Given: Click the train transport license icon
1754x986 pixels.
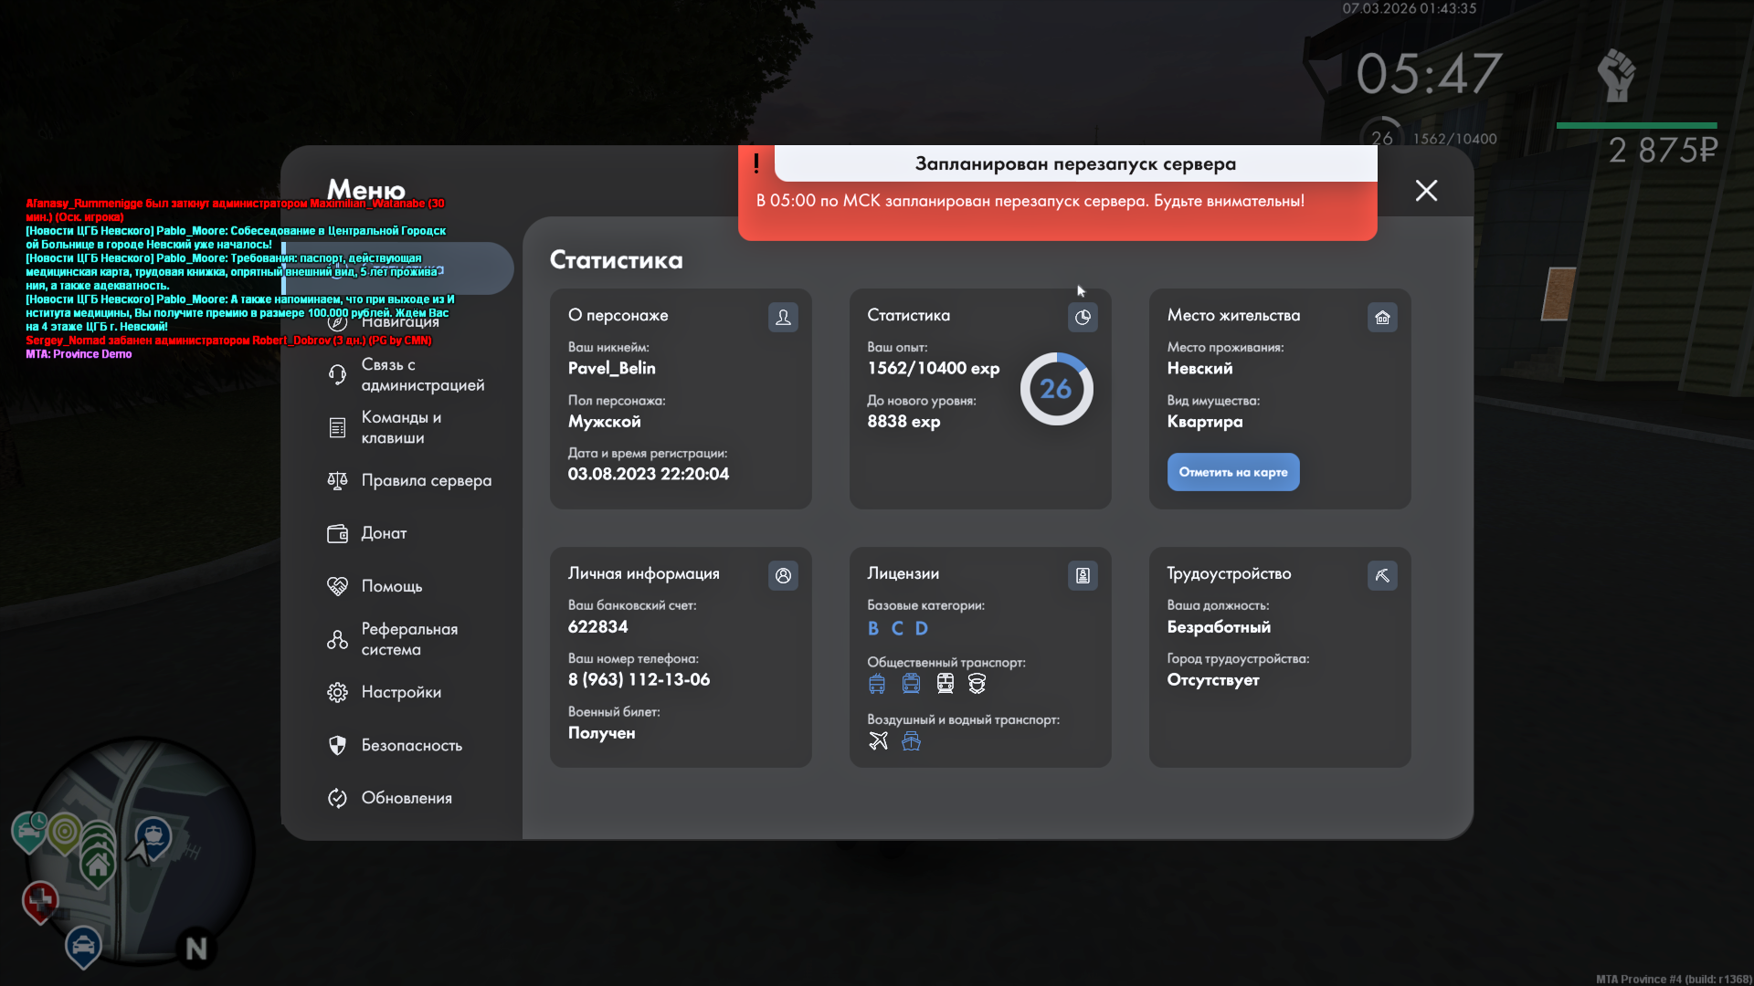Looking at the screenshot, I should click(x=945, y=683).
